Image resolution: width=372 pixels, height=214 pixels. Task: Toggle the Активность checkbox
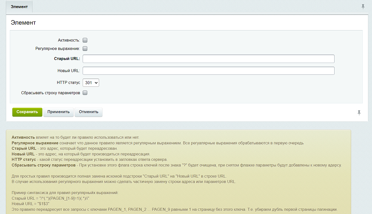pos(85,40)
